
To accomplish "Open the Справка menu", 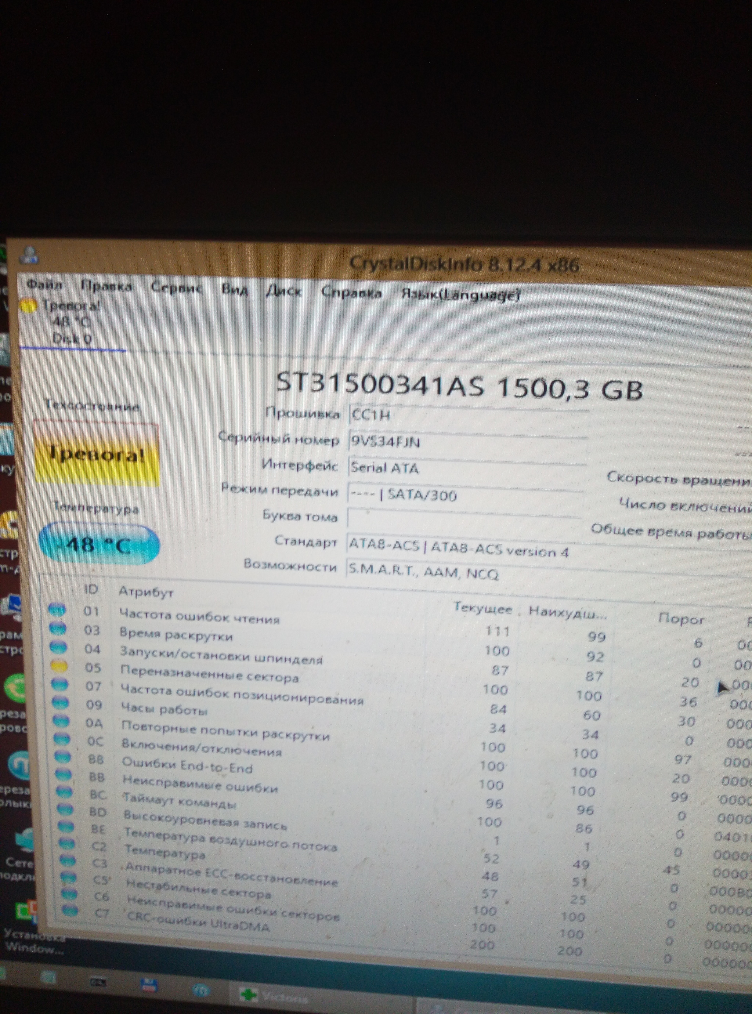I will [x=351, y=293].
